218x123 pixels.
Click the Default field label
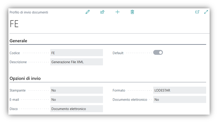tap(118, 53)
